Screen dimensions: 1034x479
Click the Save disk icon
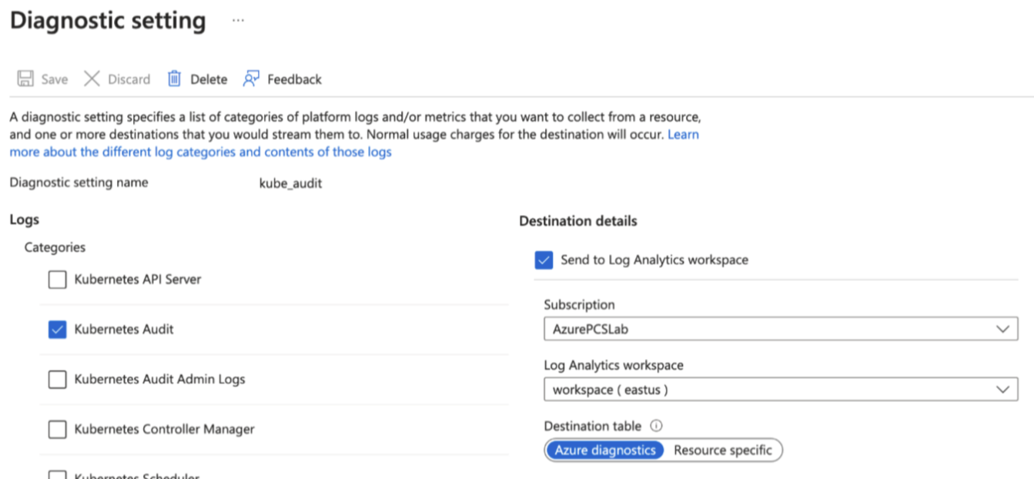click(x=25, y=79)
